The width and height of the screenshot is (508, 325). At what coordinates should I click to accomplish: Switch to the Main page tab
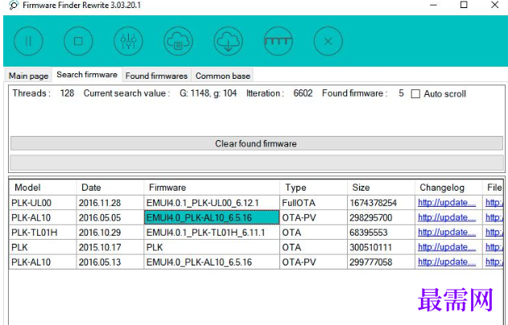(28, 76)
